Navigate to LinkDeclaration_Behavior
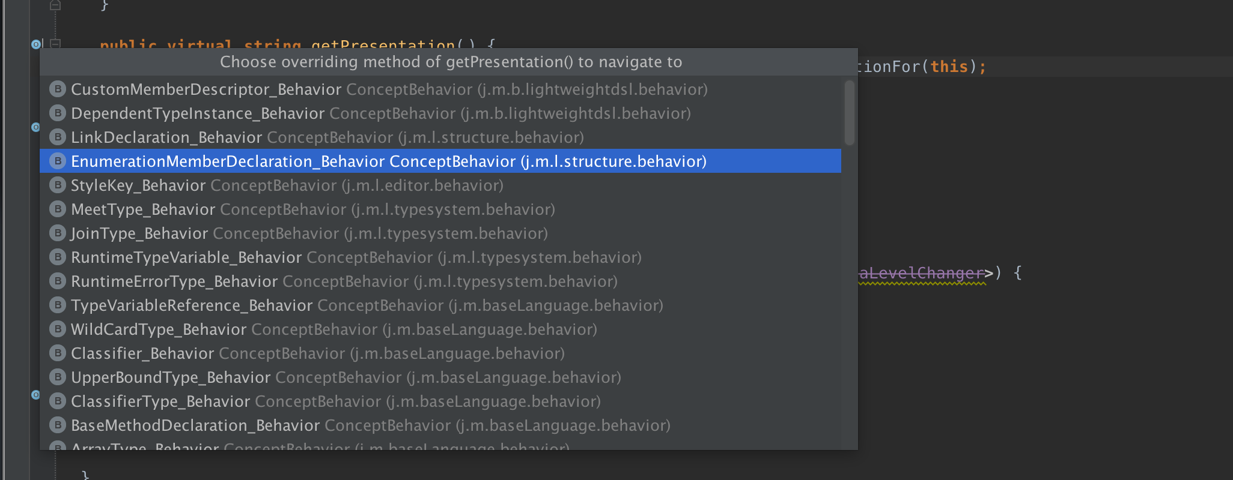 (166, 137)
